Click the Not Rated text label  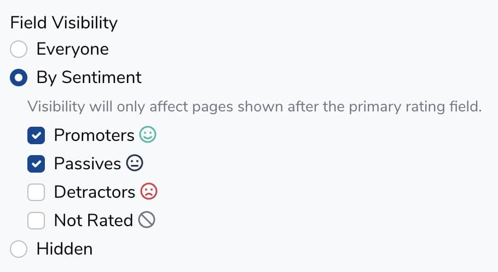[93, 220]
